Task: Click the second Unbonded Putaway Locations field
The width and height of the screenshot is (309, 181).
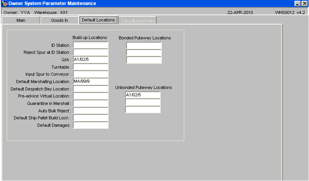Action: pyautogui.click(x=143, y=102)
